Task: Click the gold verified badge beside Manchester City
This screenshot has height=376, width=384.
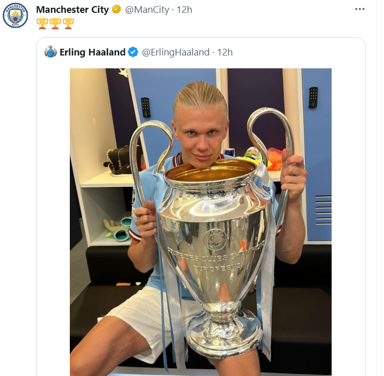Action: click(x=117, y=10)
